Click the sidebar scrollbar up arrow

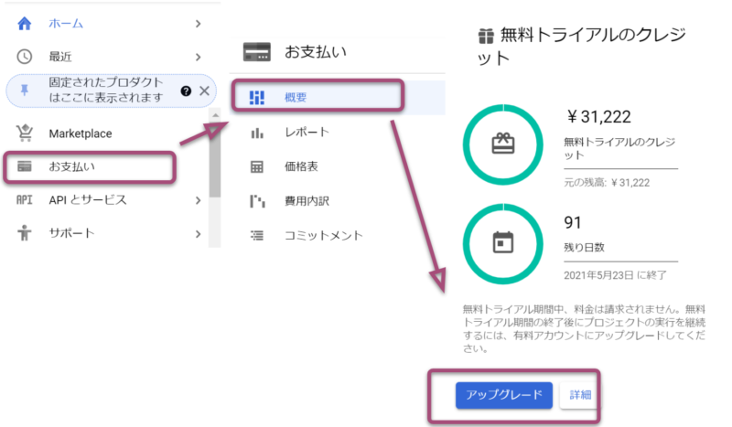215,115
